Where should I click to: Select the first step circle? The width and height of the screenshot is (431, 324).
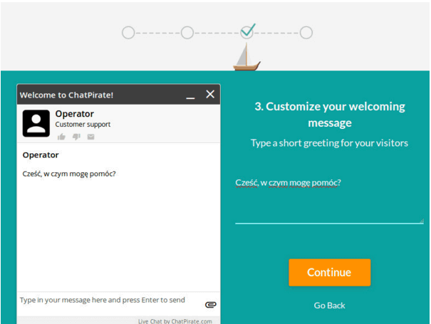point(128,33)
